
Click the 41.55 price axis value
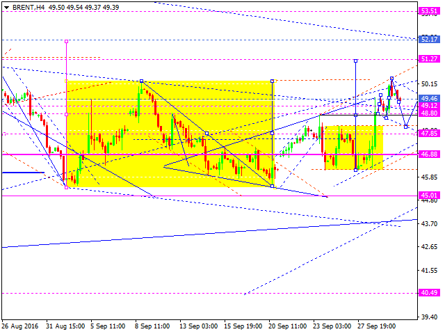[429, 271]
